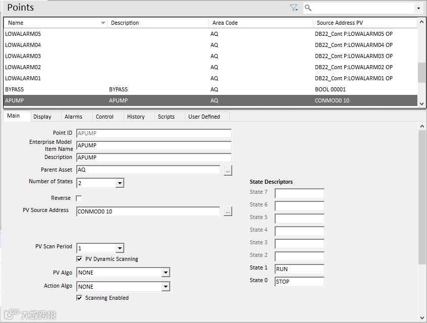Open the PV Scan Period dropdown

point(120,248)
